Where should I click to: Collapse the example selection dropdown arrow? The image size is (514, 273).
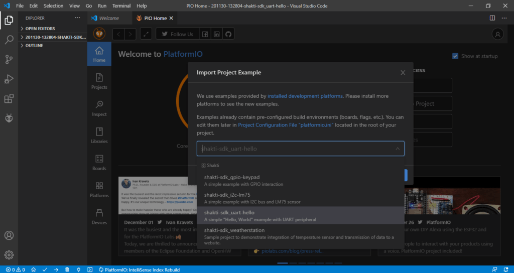(x=398, y=149)
